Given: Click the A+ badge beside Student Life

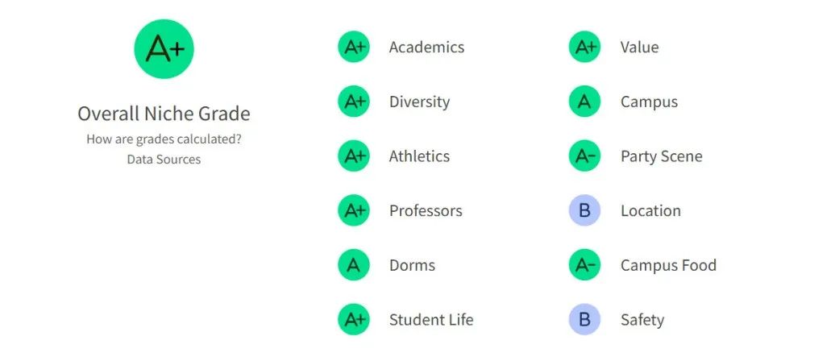Looking at the screenshot, I should [354, 319].
